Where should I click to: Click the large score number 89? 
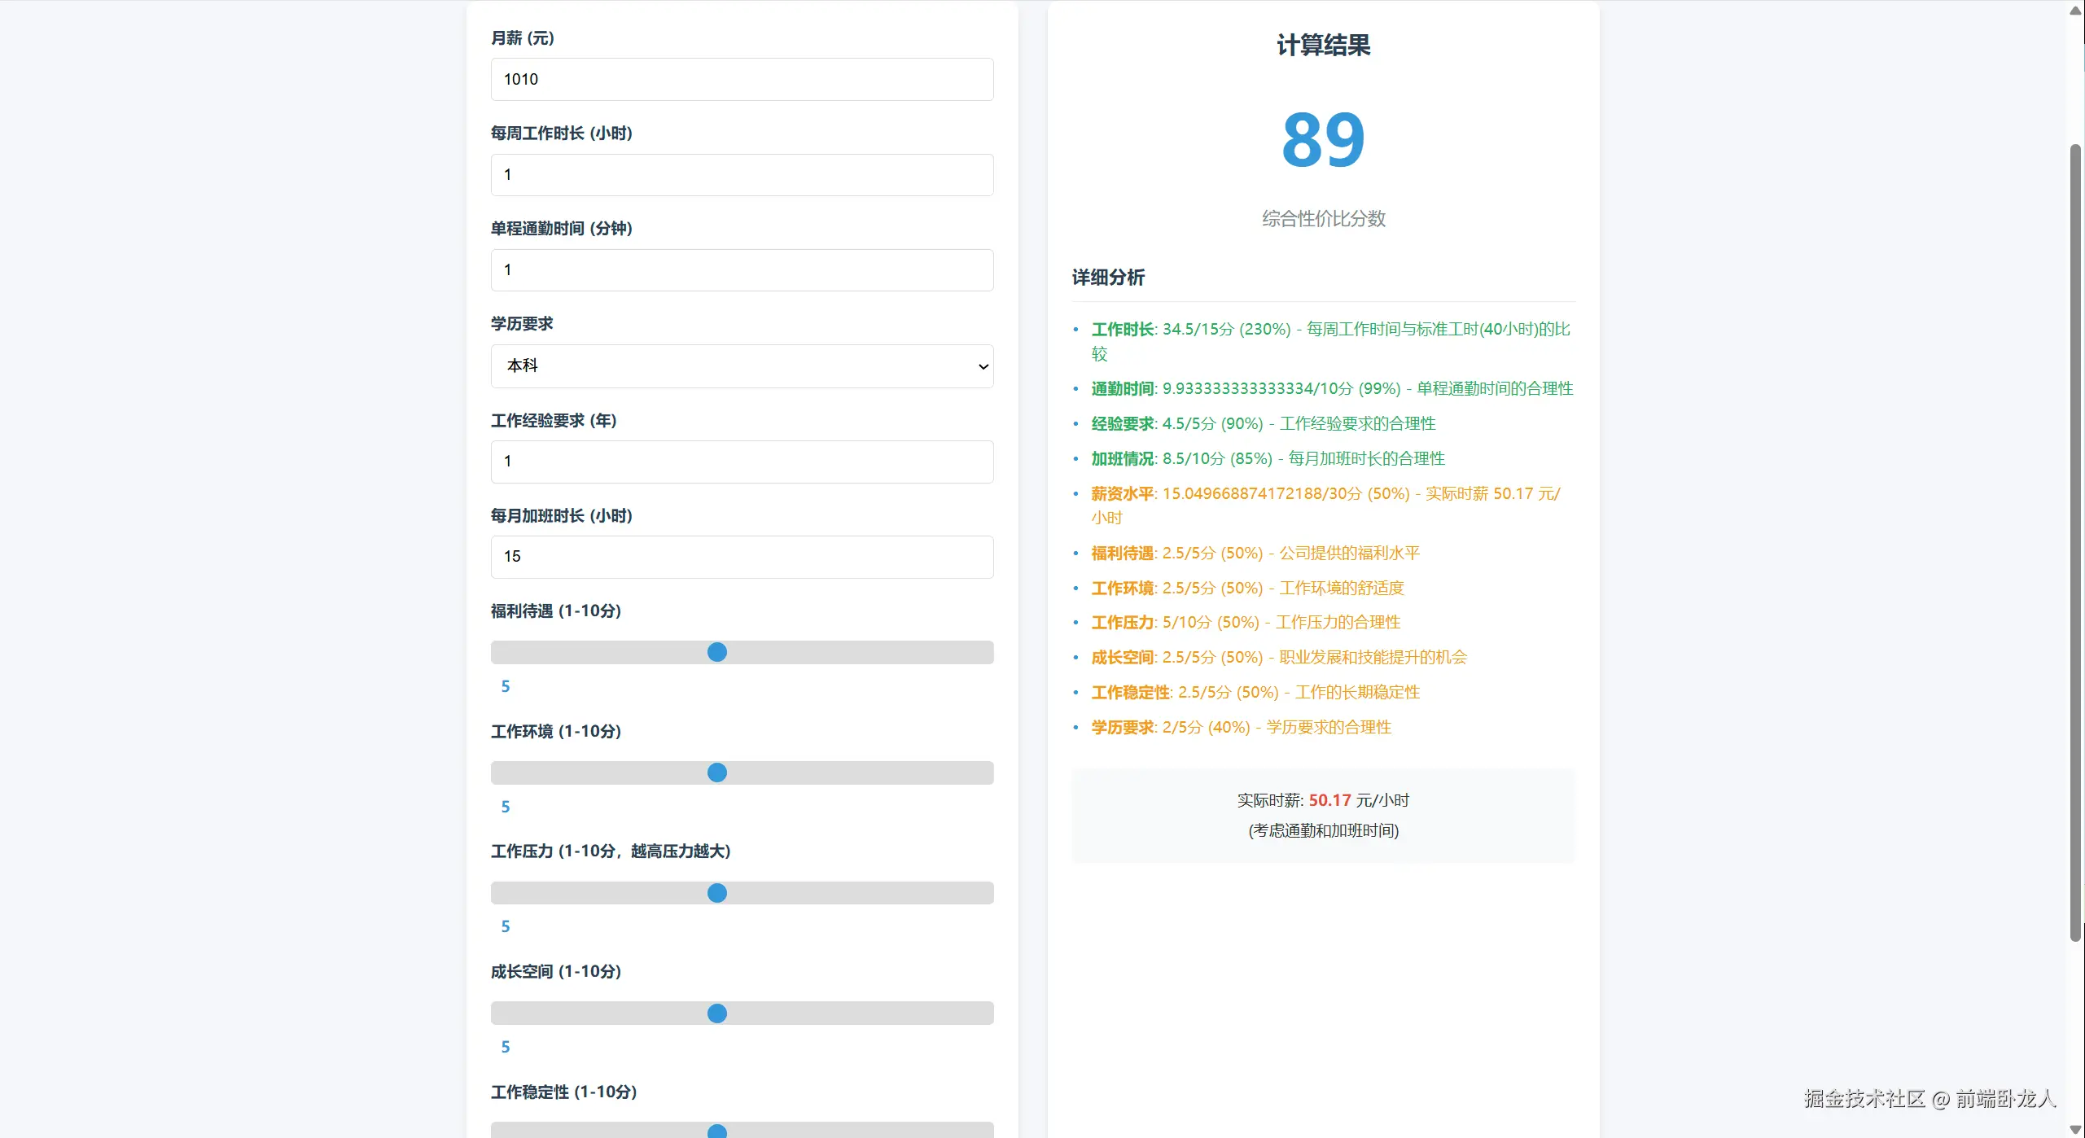click(x=1322, y=140)
